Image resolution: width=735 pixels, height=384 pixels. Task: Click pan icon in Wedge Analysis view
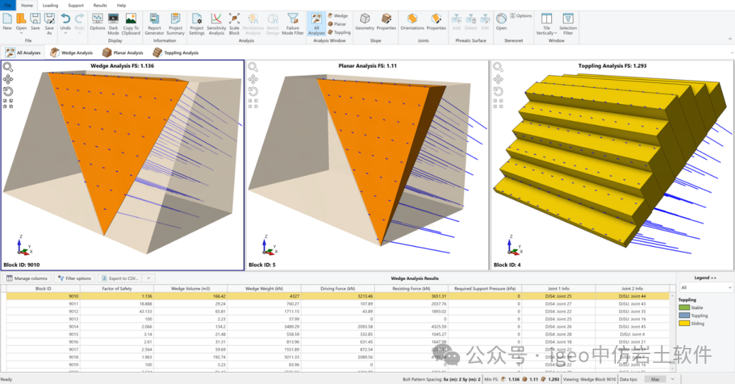(8, 79)
